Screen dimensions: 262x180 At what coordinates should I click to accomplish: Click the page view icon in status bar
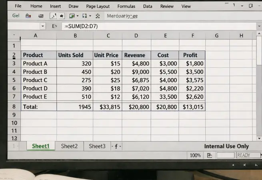tap(210, 155)
